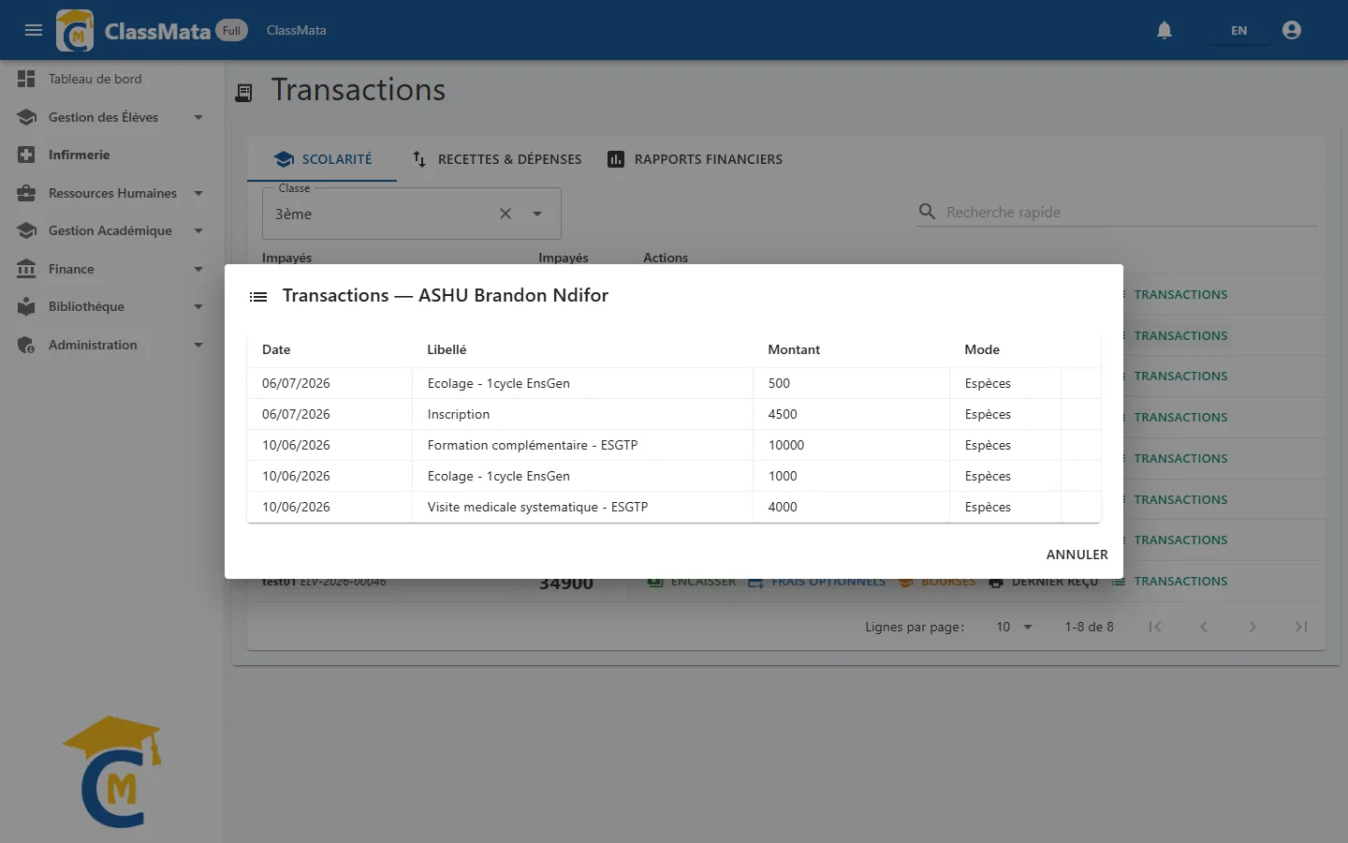1348x843 pixels.
Task: Clear the Classe selection with the X
Action: point(505,214)
